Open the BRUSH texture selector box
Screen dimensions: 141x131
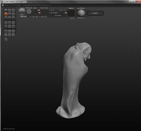[x=71, y=13]
